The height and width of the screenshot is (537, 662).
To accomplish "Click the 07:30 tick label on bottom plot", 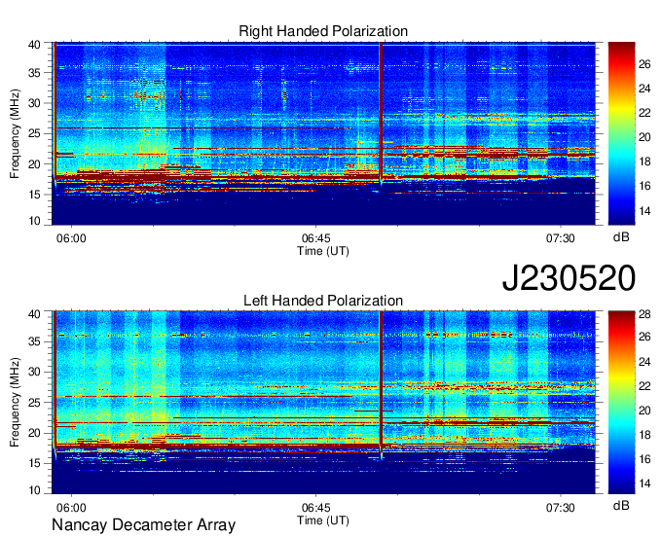I will 561,508.
